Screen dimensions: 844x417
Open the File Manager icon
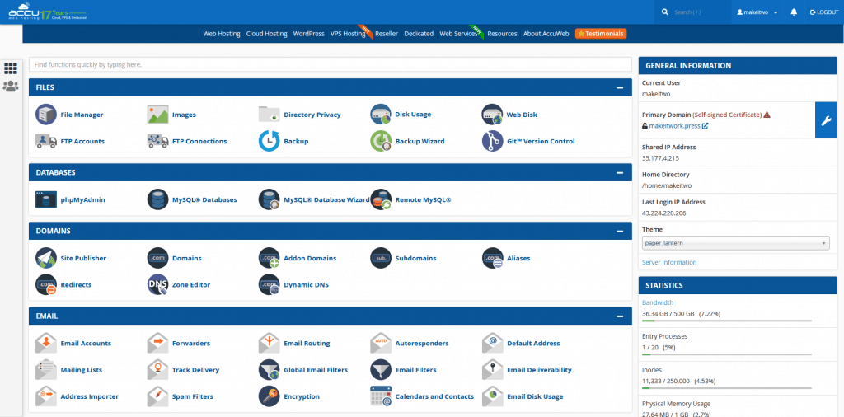coord(46,115)
